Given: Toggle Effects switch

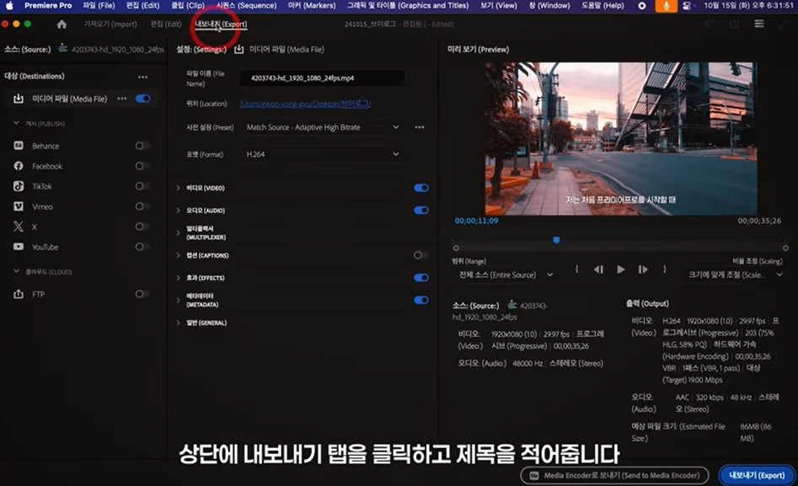Looking at the screenshot, I should (x=420, y=277).
